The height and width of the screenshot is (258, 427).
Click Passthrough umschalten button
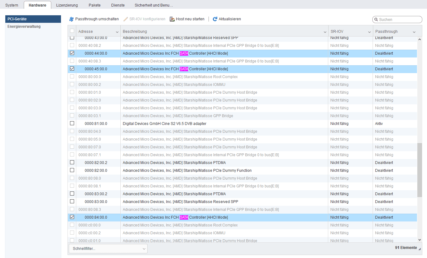point(94,19)
